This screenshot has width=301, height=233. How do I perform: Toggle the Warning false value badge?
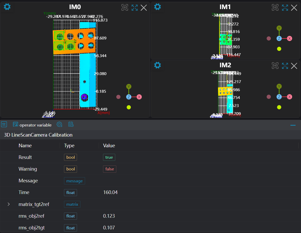click(x=110, y=169)
